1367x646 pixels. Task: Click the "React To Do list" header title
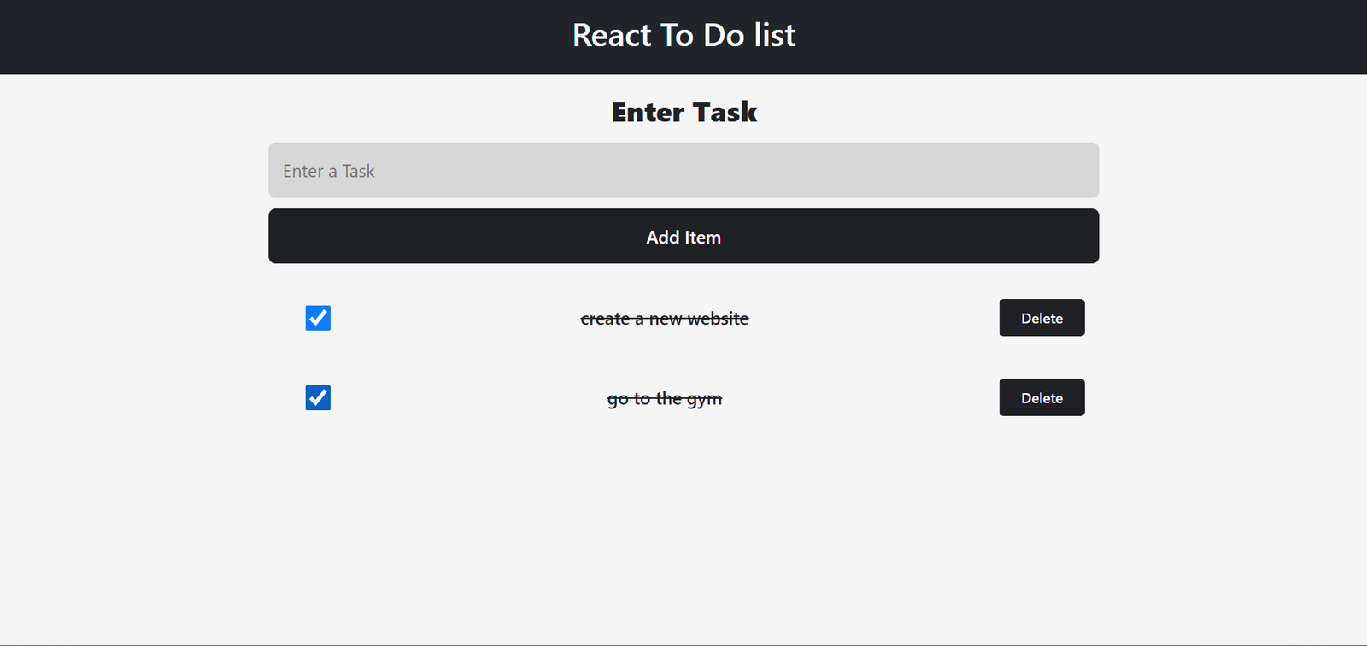683,36
